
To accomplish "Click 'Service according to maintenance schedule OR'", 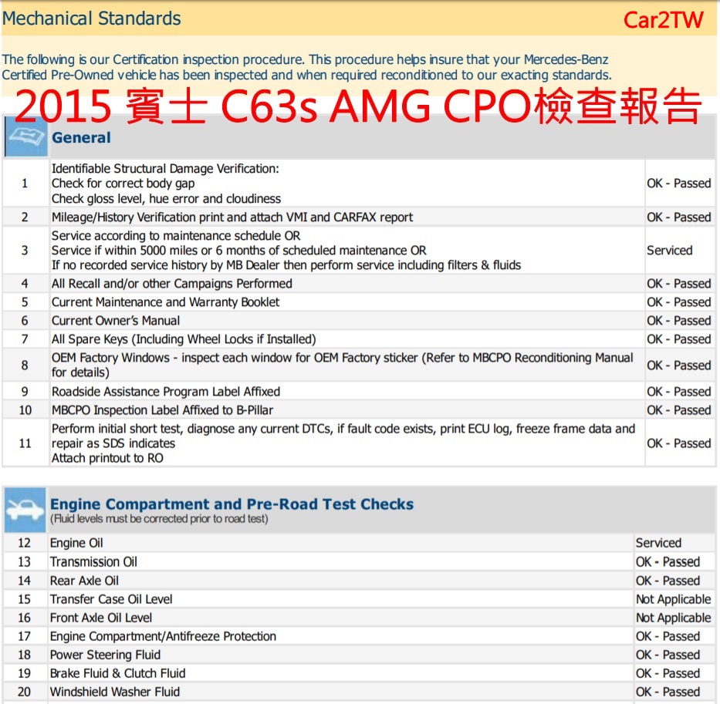I will coord(176,235).
